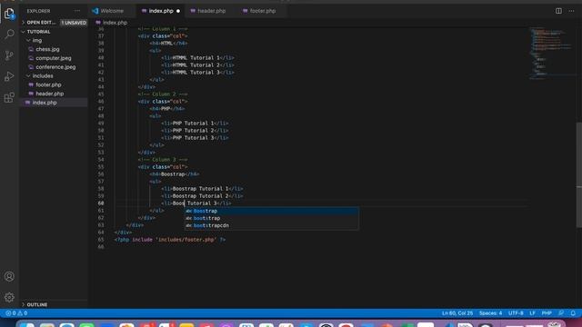Select the bootstrapcdn autocomplete suggestion

coord(271,225)
